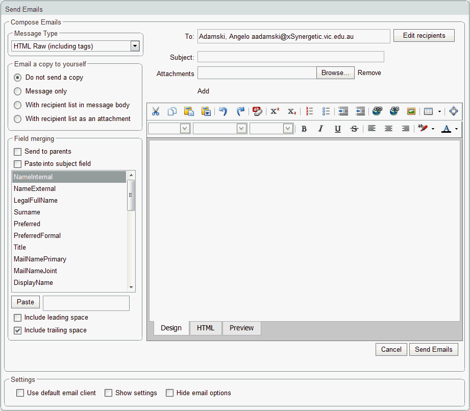
Task: Apply subscript formatting
Action: (292, 111)
